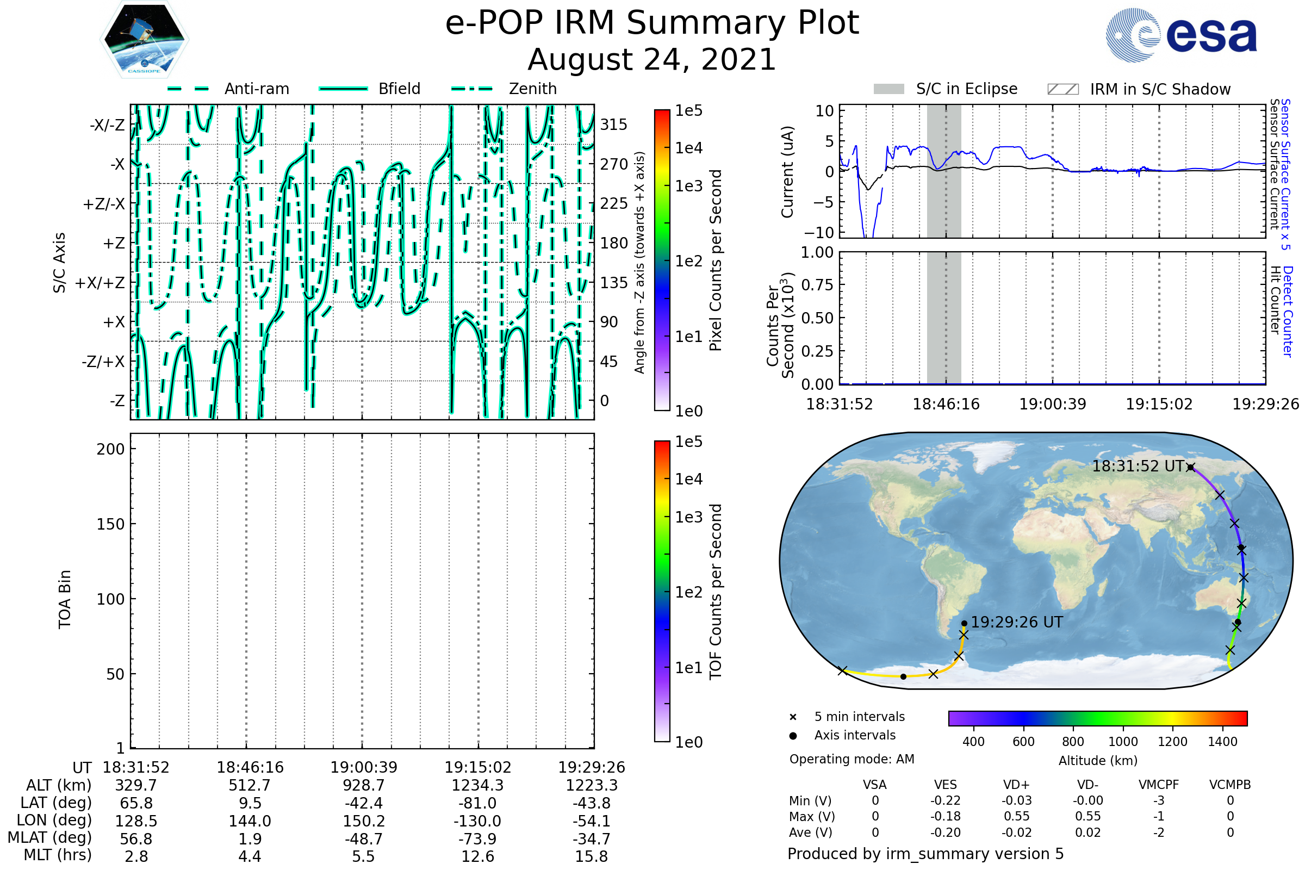Click the Bfield solid legend line

343,89
